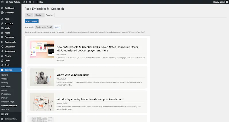Screen dimensions: 229x122
Task: Open the comments bubble icon in the top bar
Action: [30, 2]
